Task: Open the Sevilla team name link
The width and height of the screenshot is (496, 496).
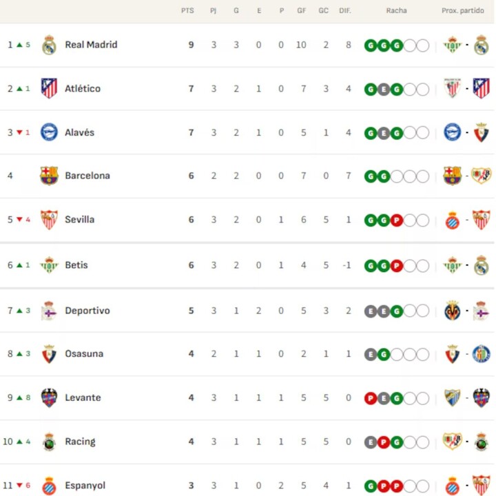Action: pyautogui.click(x=80, y=220)
